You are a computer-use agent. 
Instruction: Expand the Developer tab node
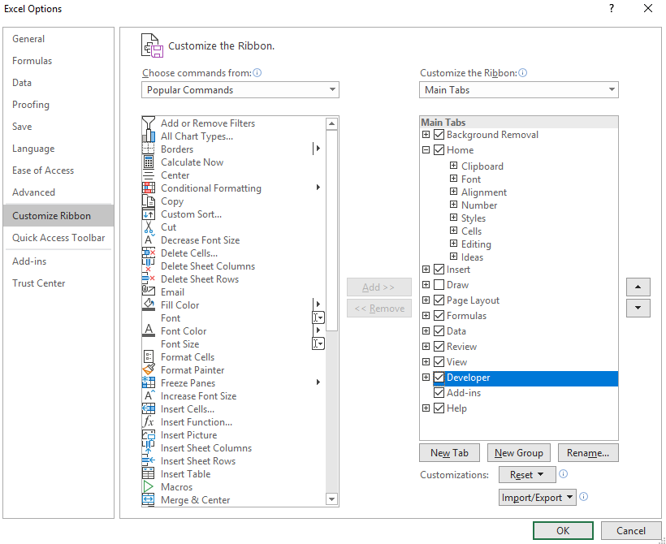(426, 377)
